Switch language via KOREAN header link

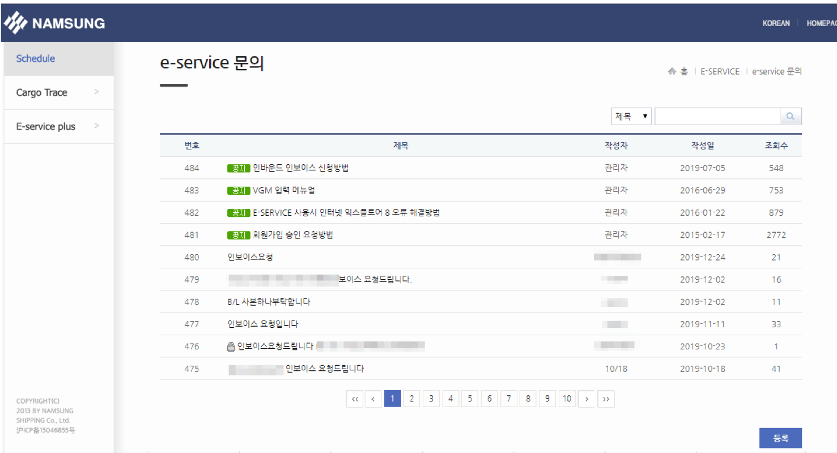(x=776, y=23)
